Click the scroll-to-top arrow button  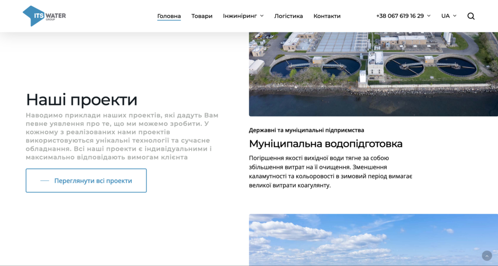pos(487,256)
